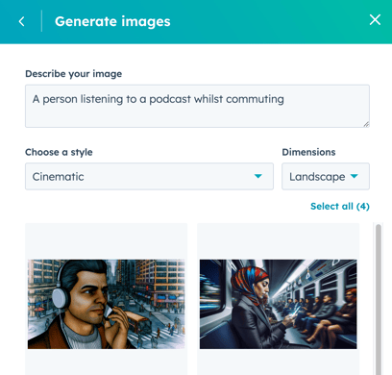
Task: Click the Select all (4) link
Action: point(340,206)
